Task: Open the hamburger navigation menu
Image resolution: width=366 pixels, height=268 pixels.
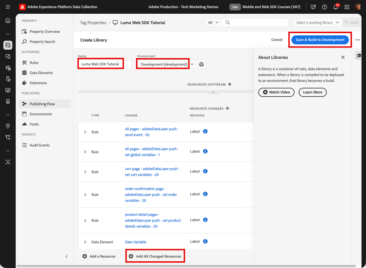Action: [x=8, y=7]
